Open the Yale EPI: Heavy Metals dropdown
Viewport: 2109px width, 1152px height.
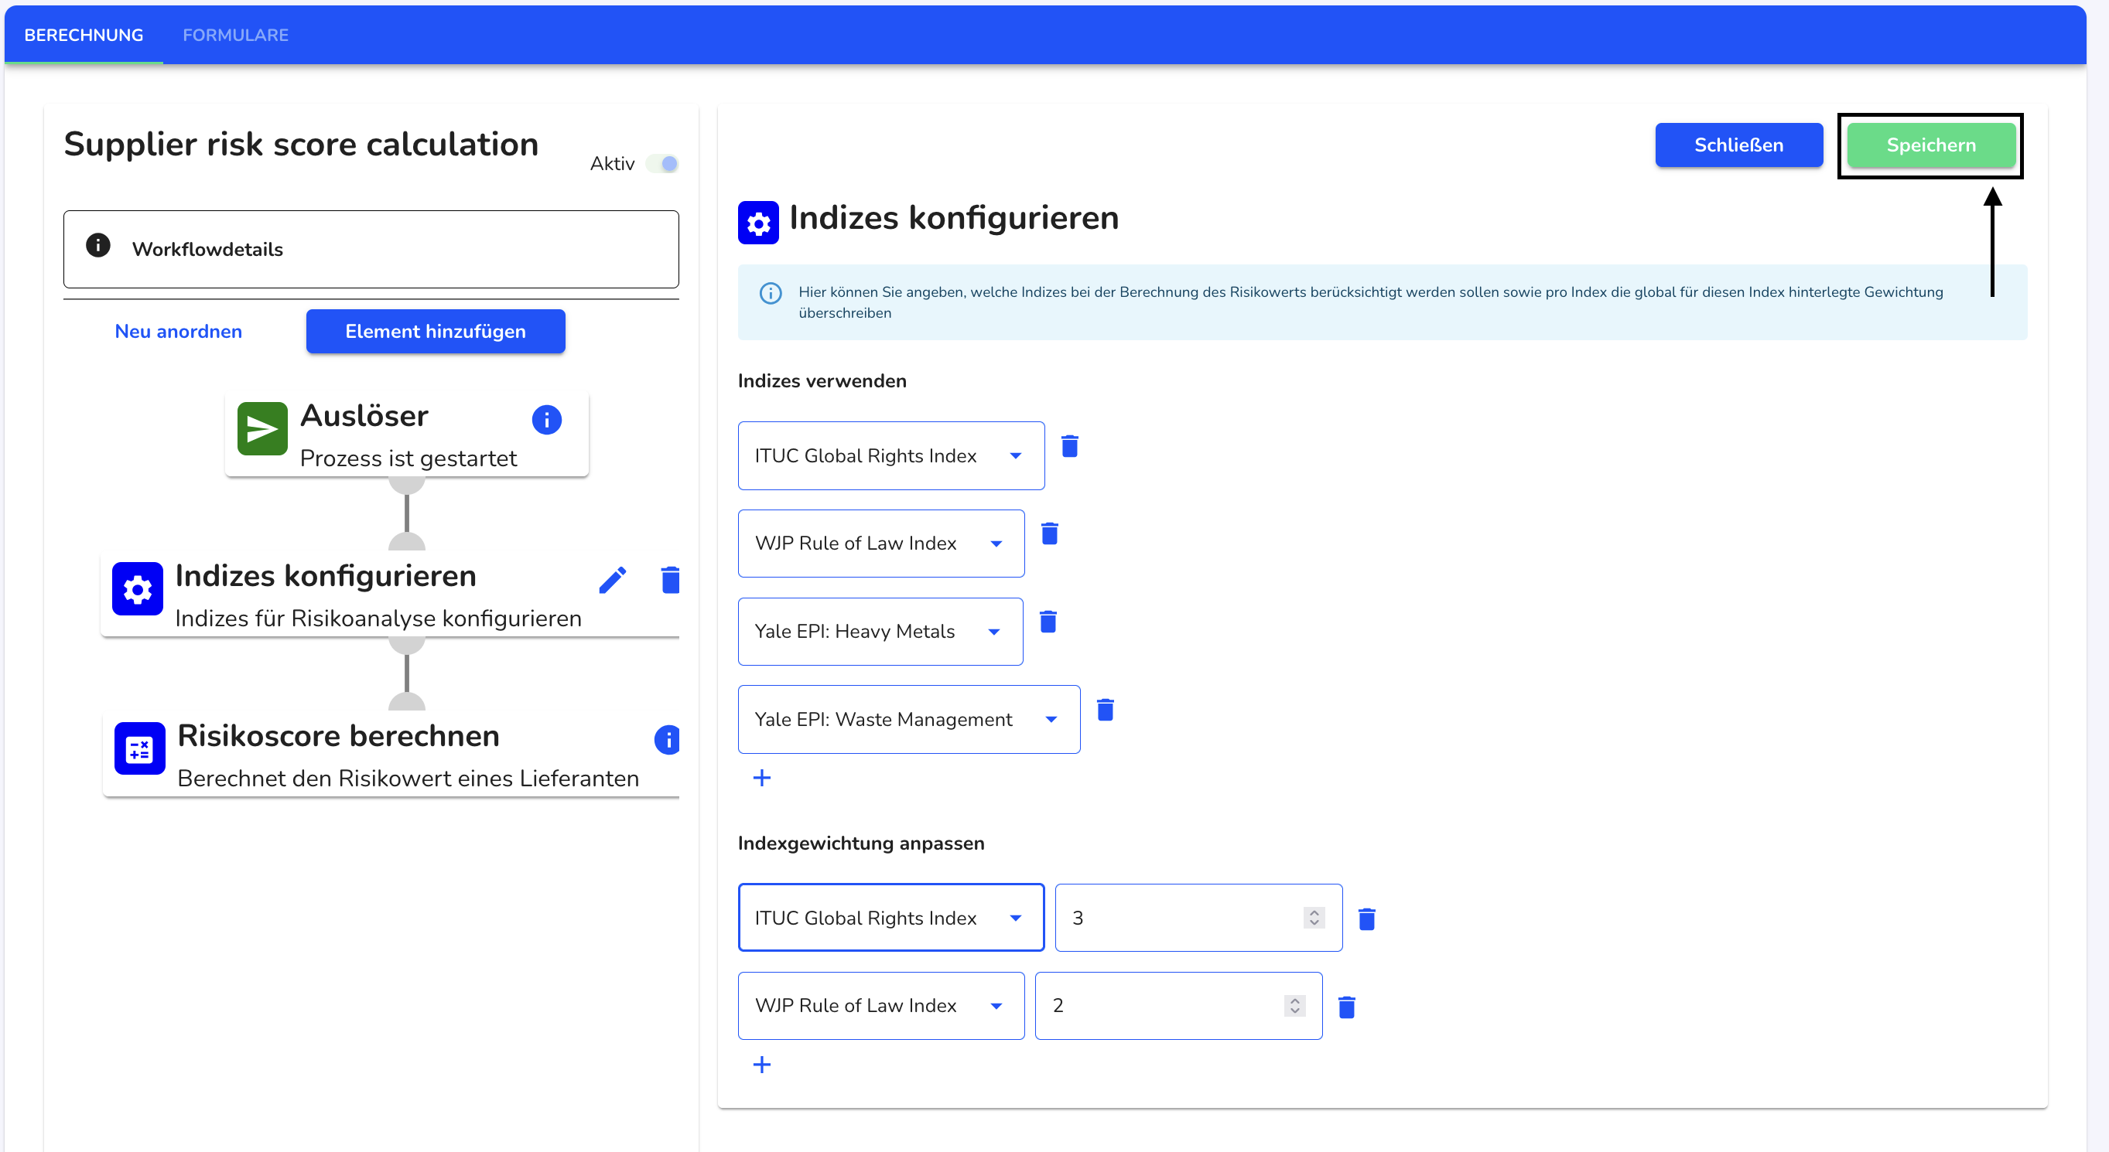pos(880,632)
